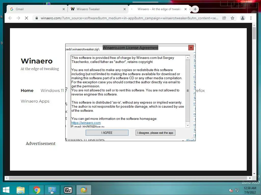Screen dimensions: 261x195
Task: Click the muted volume tray icon
Action: click(231, 190)
